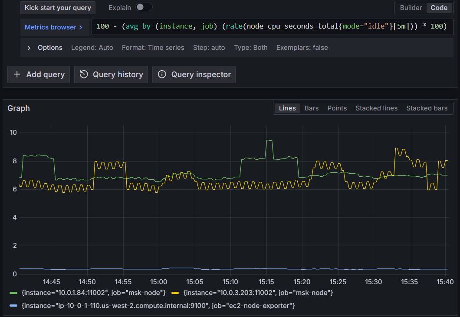460x317 pixels.
Task: Click the clock icon on Query history
Action: (x=85, y=74)
